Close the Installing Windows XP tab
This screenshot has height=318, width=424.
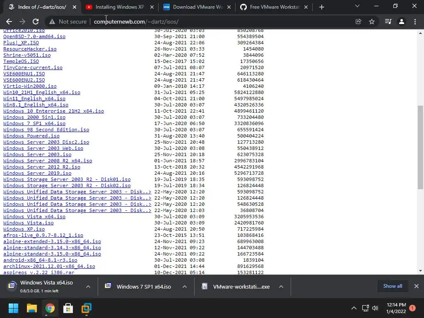(152, 7)
